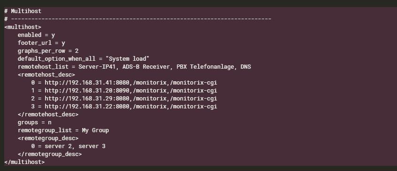Click 'DNS' entry in remotehost_list
The width and height of the screenshot is (397, 171).
246,67
